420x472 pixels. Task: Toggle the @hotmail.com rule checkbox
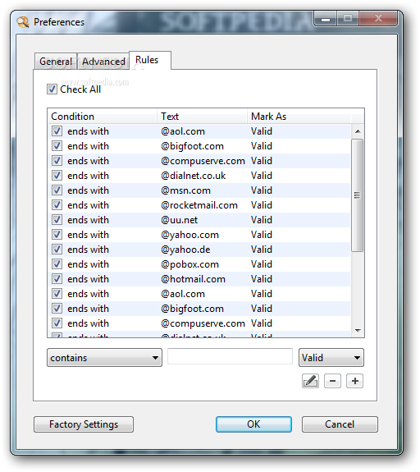point(57,279)
